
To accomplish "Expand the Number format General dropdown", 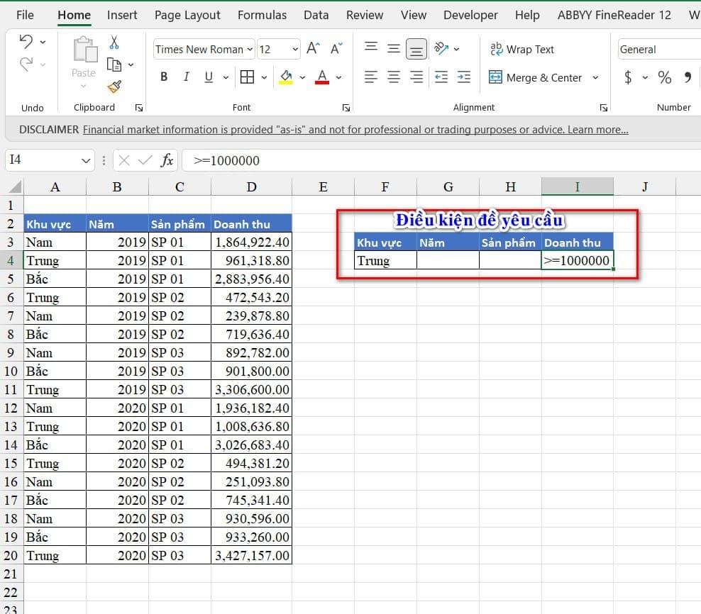I will coord(660,49).
